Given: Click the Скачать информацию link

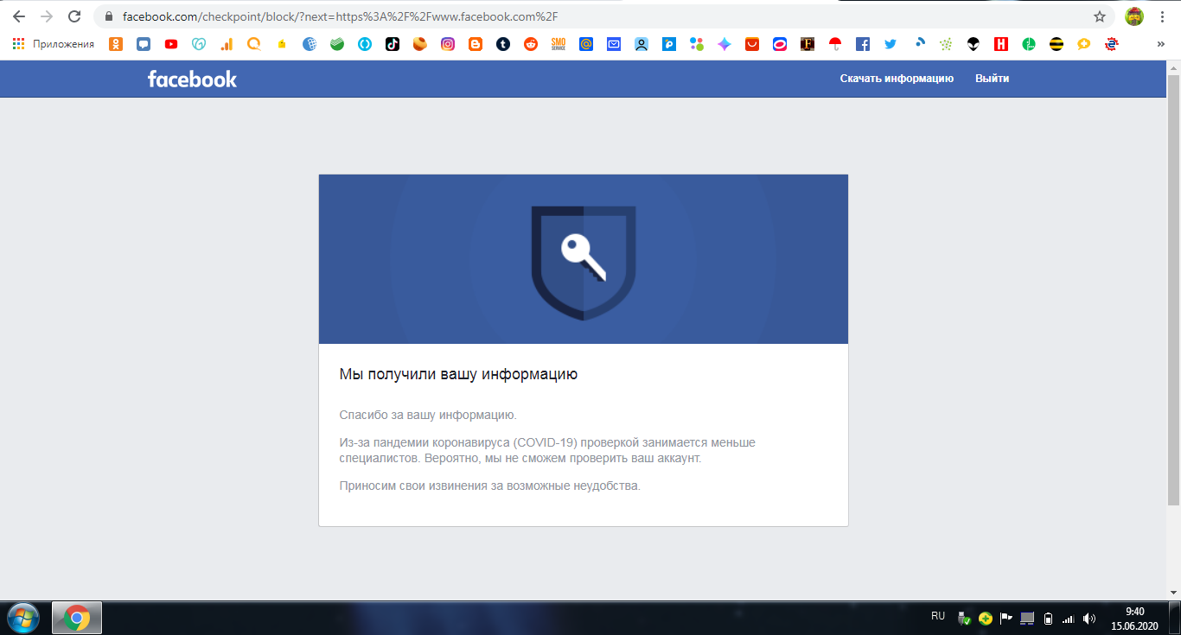Looking at the screenshot, I should coord(897,79).
